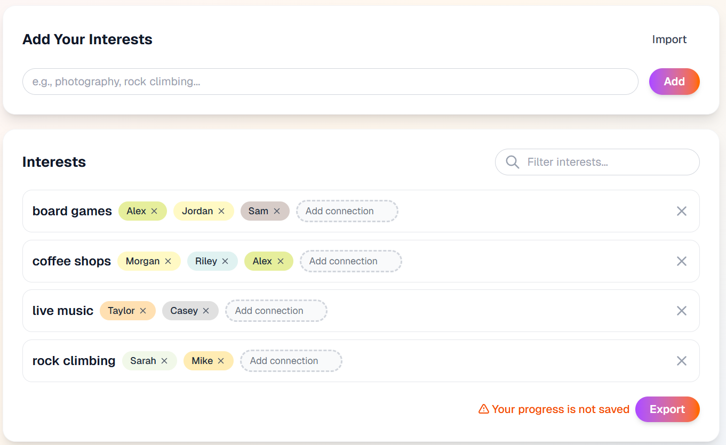Remove Taylor from live music
Screen dimensions: 726x445
pyautogui.click(x=142, y=310)
